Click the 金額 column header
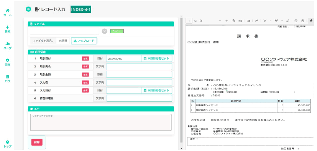 297,101
